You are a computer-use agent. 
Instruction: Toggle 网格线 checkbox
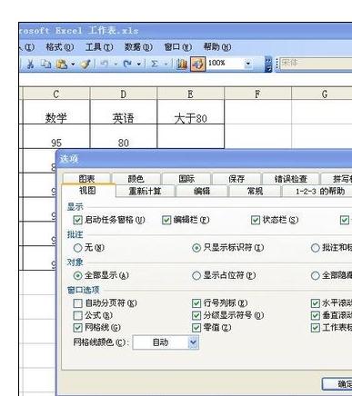coord(78,328)
